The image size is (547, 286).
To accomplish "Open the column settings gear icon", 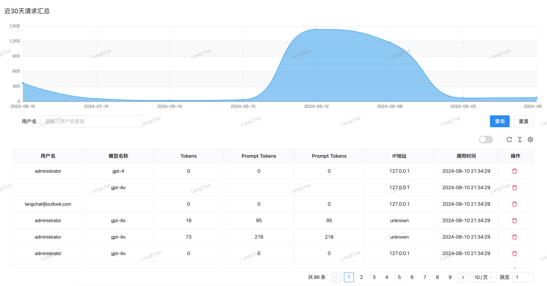I will coord(530,139).
